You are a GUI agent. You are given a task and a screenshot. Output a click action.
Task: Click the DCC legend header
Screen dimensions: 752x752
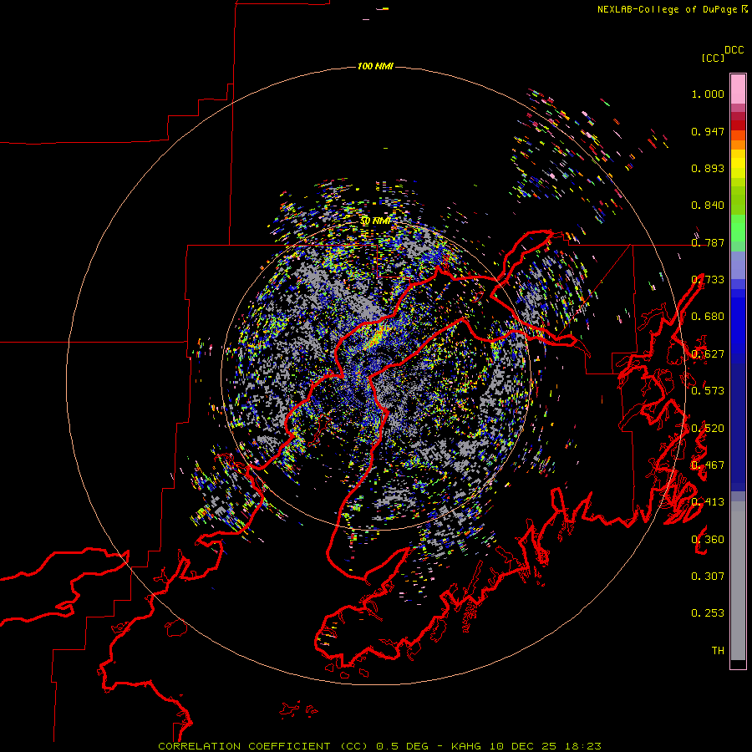pos(734,50)
